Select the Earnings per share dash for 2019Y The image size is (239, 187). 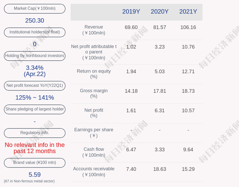[x=131, y=130]
